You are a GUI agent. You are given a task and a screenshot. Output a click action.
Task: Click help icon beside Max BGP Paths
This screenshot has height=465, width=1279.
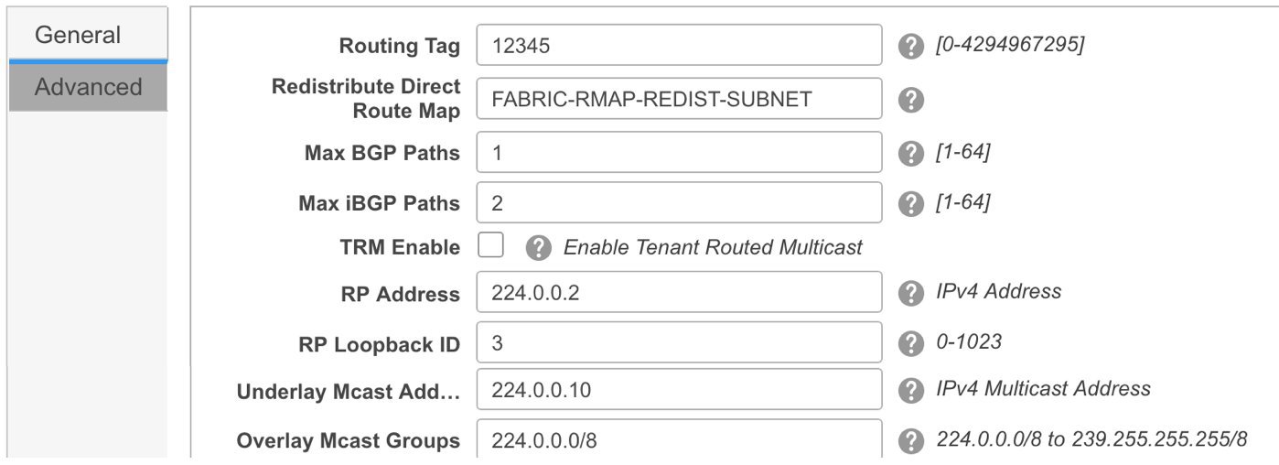tap(910, 153)
